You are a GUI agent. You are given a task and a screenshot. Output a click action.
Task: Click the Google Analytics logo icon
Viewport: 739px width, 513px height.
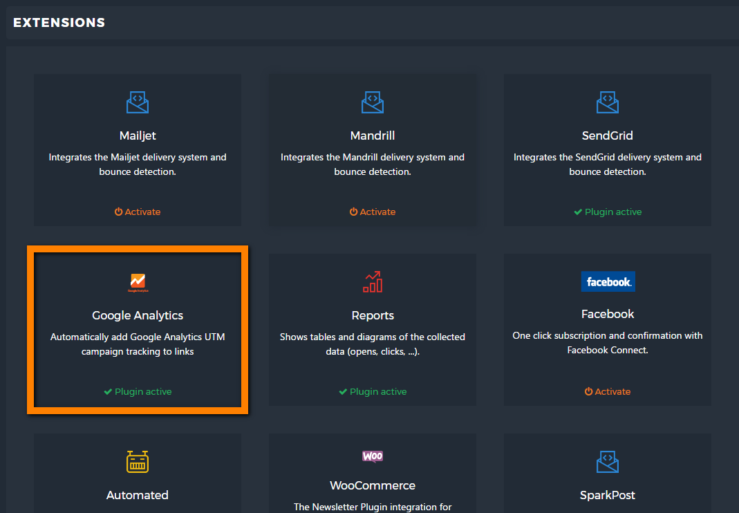[138, 283]
